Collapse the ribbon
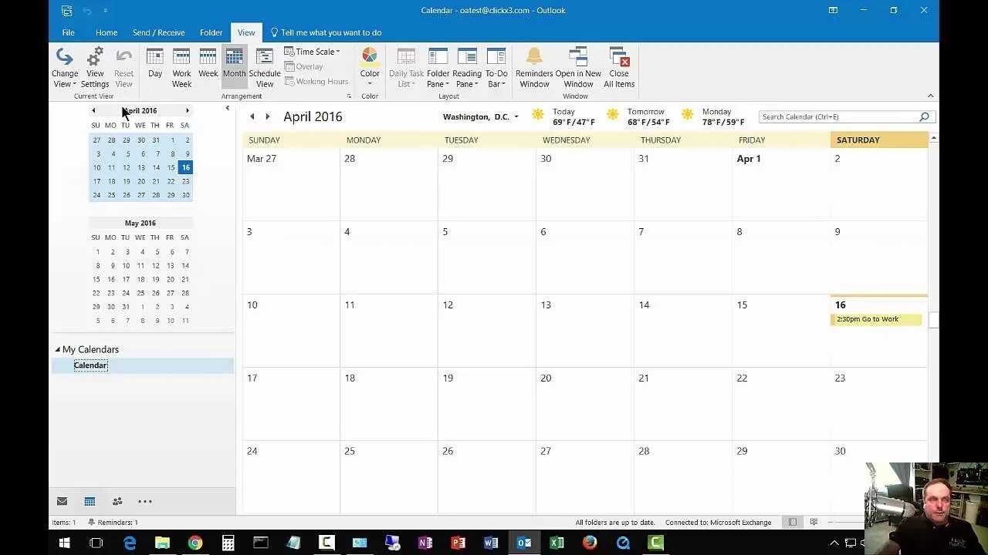 930,96
